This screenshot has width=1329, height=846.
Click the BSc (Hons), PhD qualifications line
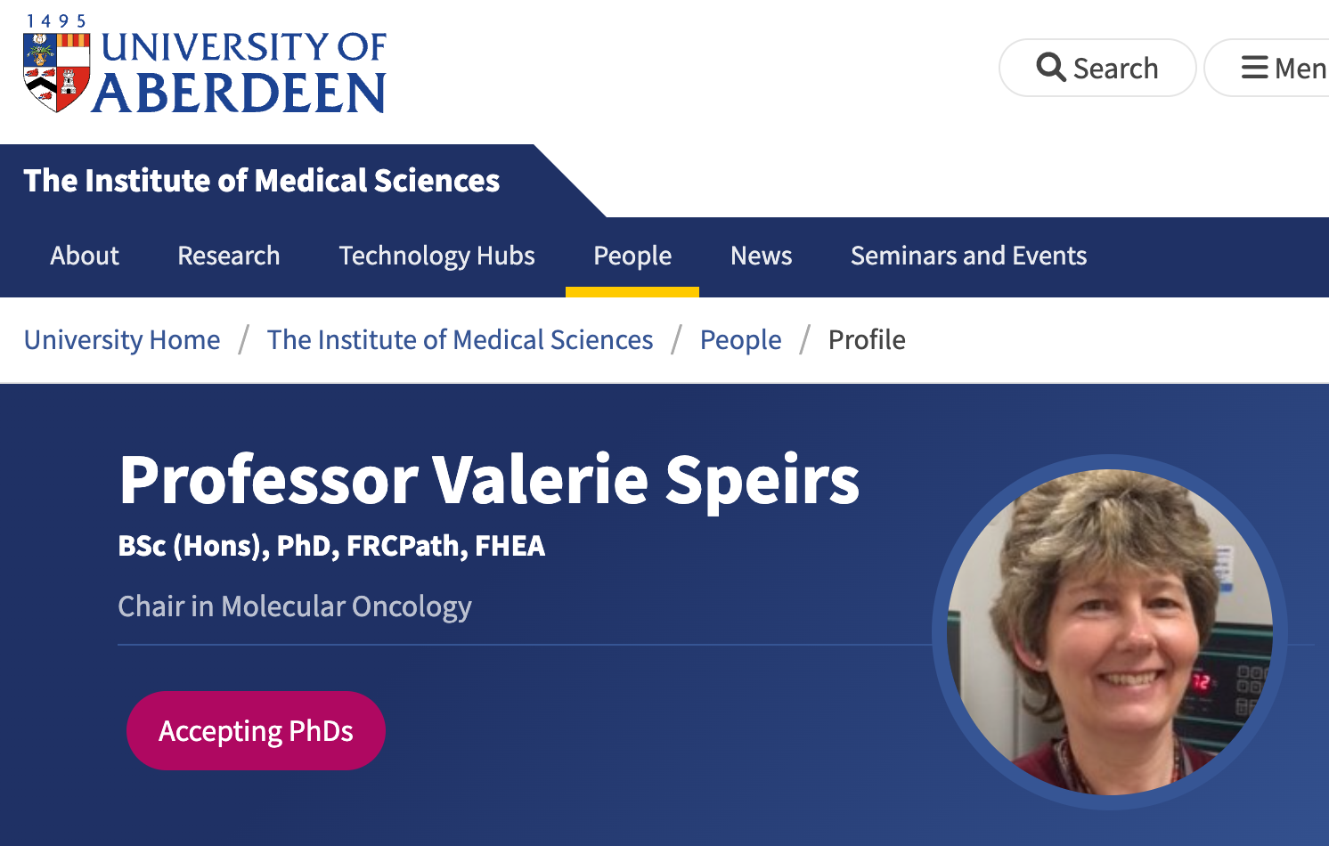pyautogui.click(x=331, y=546)
